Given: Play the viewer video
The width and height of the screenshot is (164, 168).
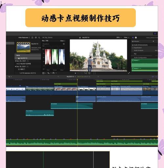Looking at the screenshot, I should click(75, 73).
